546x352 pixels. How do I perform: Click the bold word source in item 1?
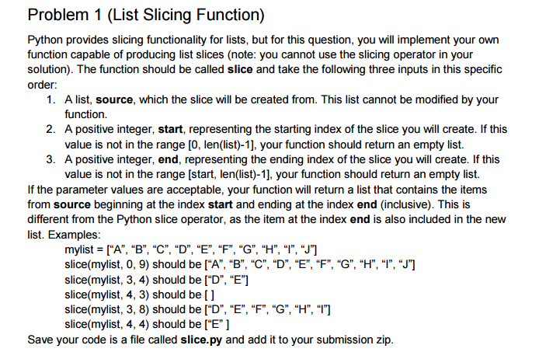pyautogui.click(x=114, y=99)
